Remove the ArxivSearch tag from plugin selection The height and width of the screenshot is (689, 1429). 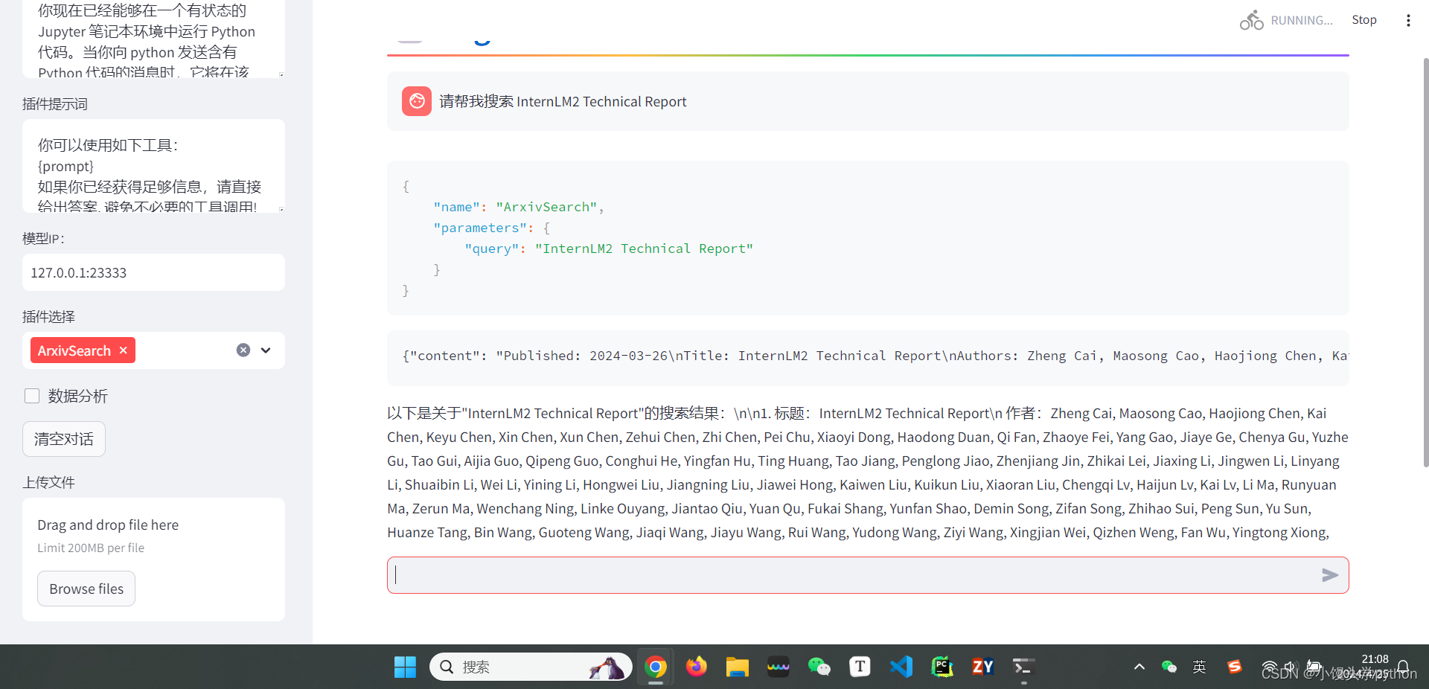point(124,350)
